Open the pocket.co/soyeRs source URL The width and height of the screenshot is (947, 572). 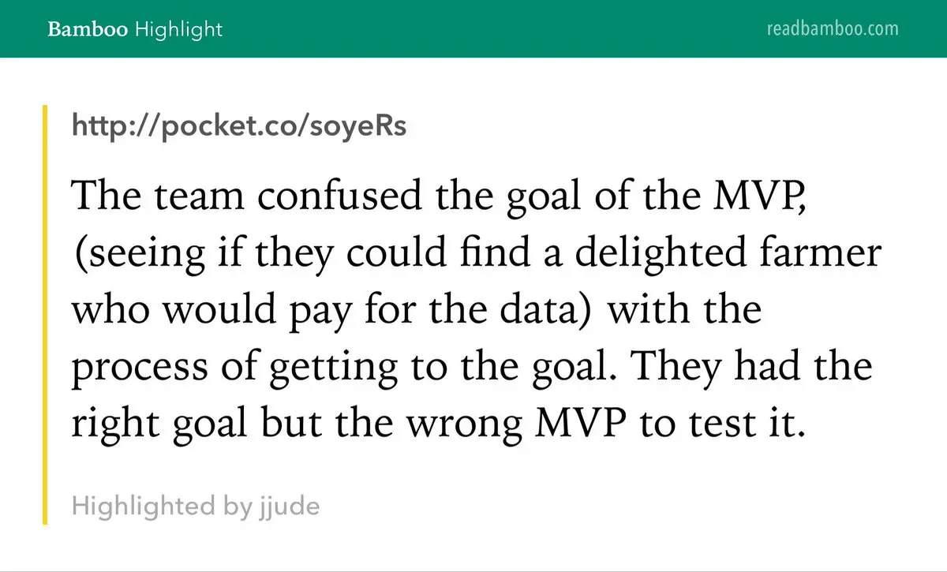(x=239, y=125)
